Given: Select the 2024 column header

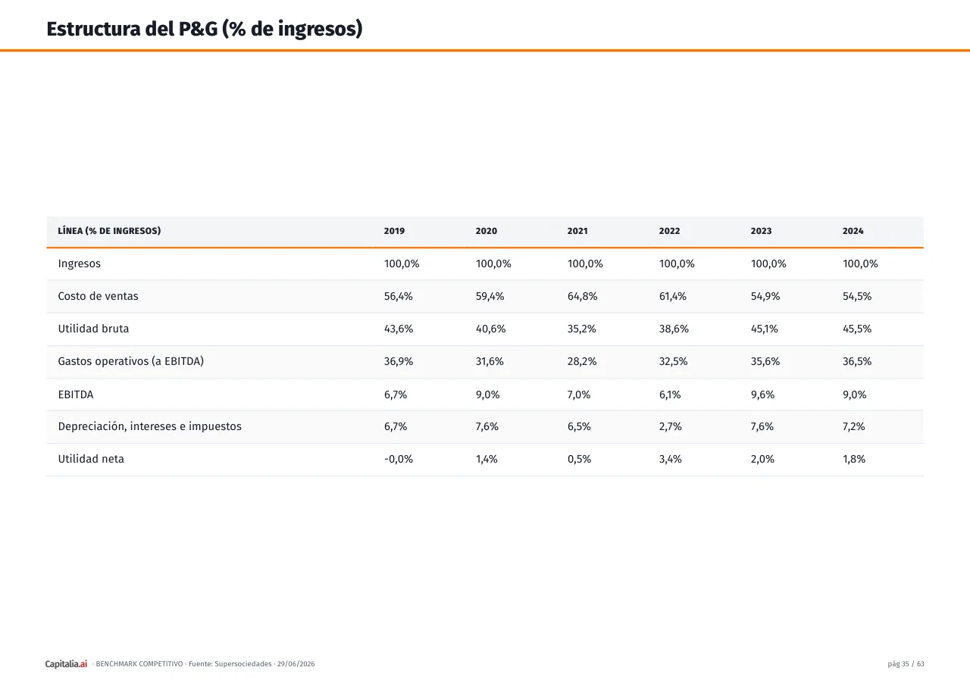Looking at the screenshot, I should tap(853, 231).
